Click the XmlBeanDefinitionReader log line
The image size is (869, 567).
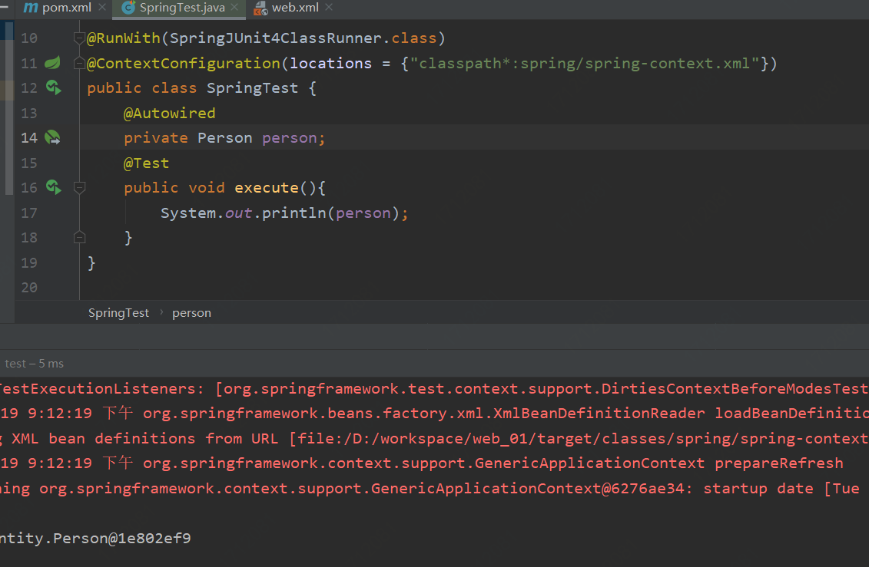435,414
